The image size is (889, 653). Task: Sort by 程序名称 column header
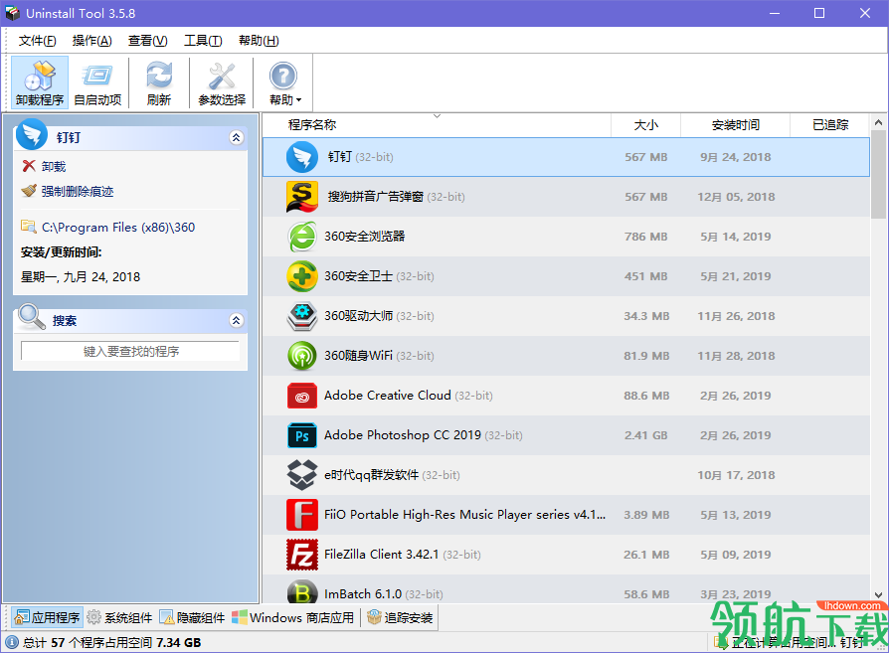click(312, 125)
